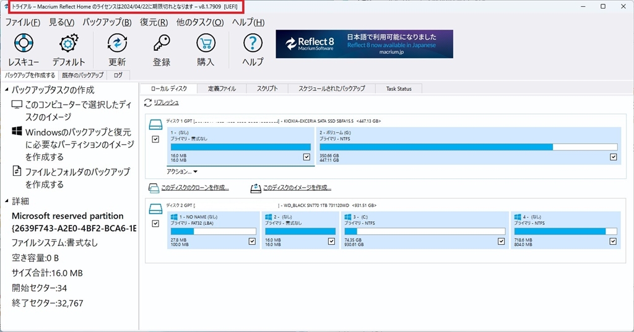
Task: Click the 開始セクター:34 detail line
Action: (x=39, y=288)
